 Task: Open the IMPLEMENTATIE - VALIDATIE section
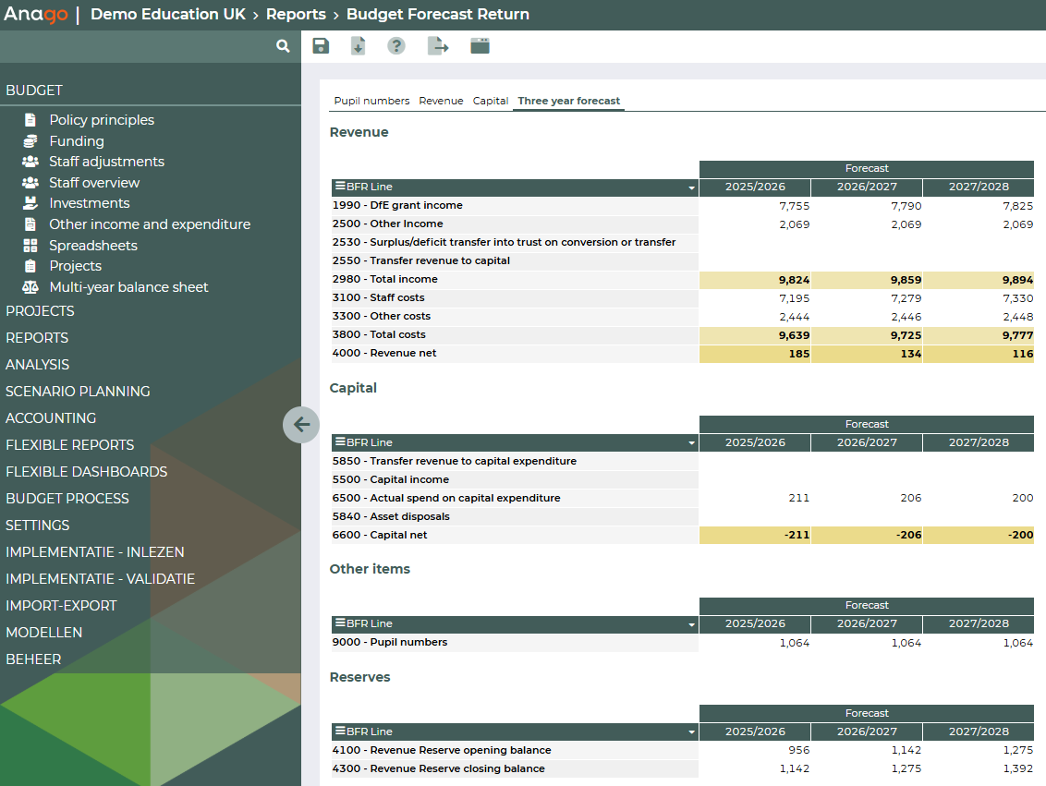click(100, 579)
